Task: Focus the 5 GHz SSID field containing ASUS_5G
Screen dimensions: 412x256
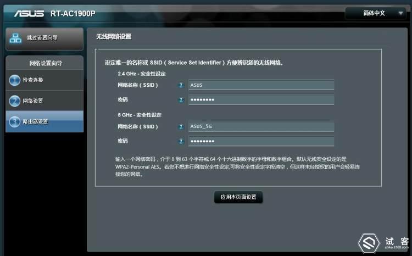Action: click(261, 127)
